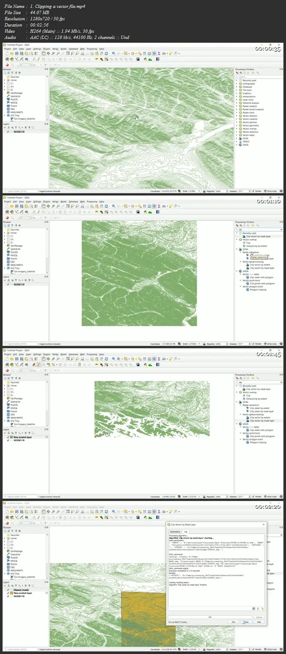Uncheck N53W119 layer in 00:00:35 frame
This screenshot has height=654, width=286.
(x=8, y=132)
